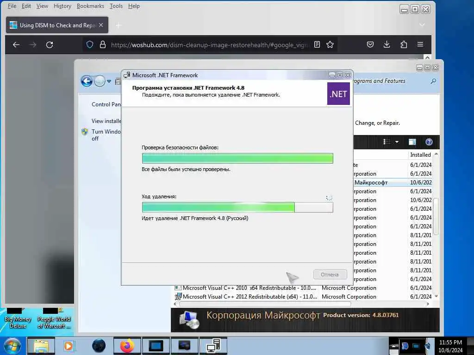The height and width of the screenshot is (355, 474).
Task: Open recent pages dropdown in Control Panel window
Action: click(x=109, y=81)
